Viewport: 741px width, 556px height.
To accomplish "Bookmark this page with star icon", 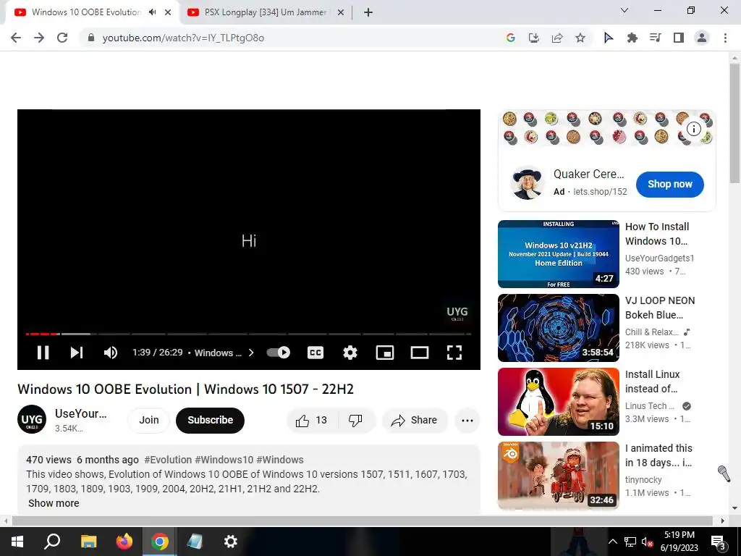I will tap(580, 38).
